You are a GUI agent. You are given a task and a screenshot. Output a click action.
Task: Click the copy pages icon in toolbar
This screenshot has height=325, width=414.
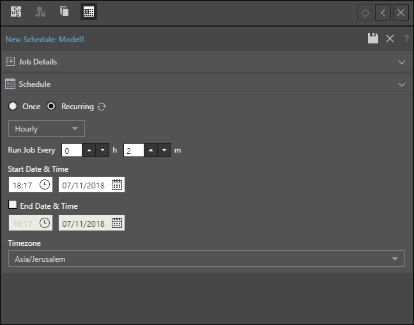point(64,11)
